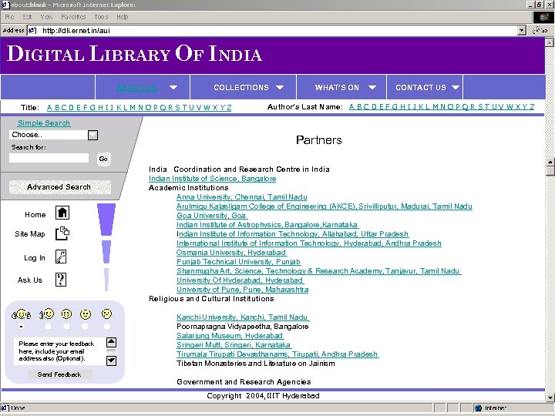Click the Go search button
This screenshot has width=555, height=416.
click(103, 159)
